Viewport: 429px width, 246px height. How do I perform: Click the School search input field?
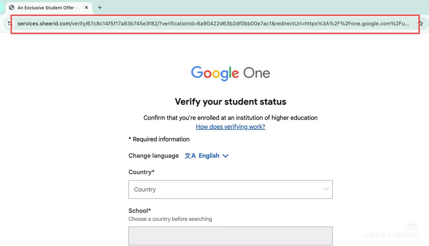point(230,236)
